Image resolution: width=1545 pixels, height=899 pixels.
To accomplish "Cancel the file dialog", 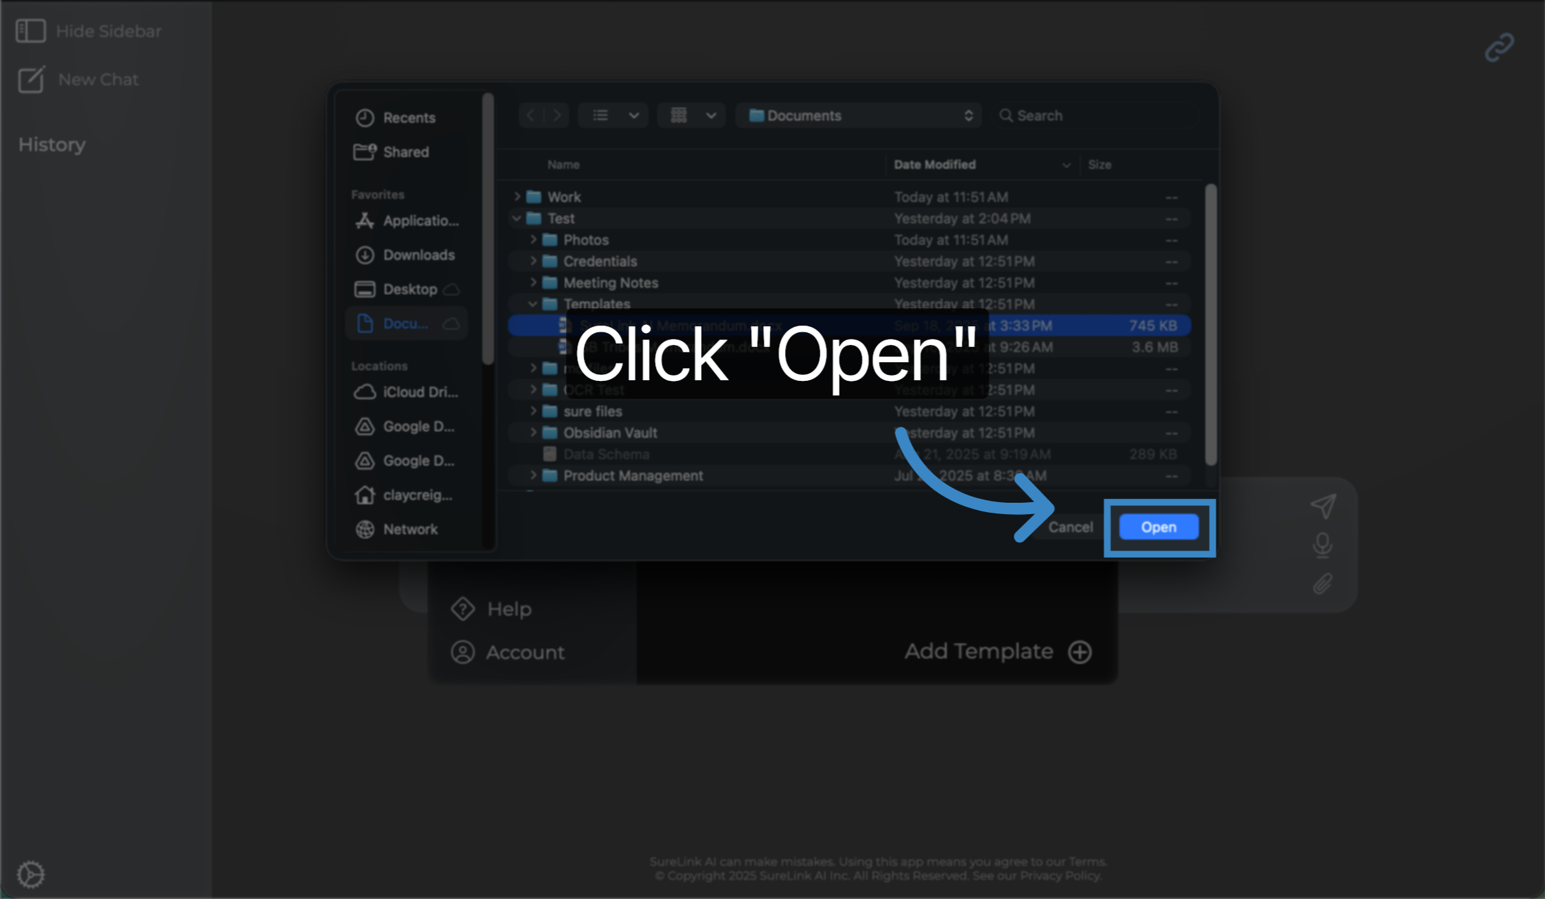I will click(x=1070, y=527).
